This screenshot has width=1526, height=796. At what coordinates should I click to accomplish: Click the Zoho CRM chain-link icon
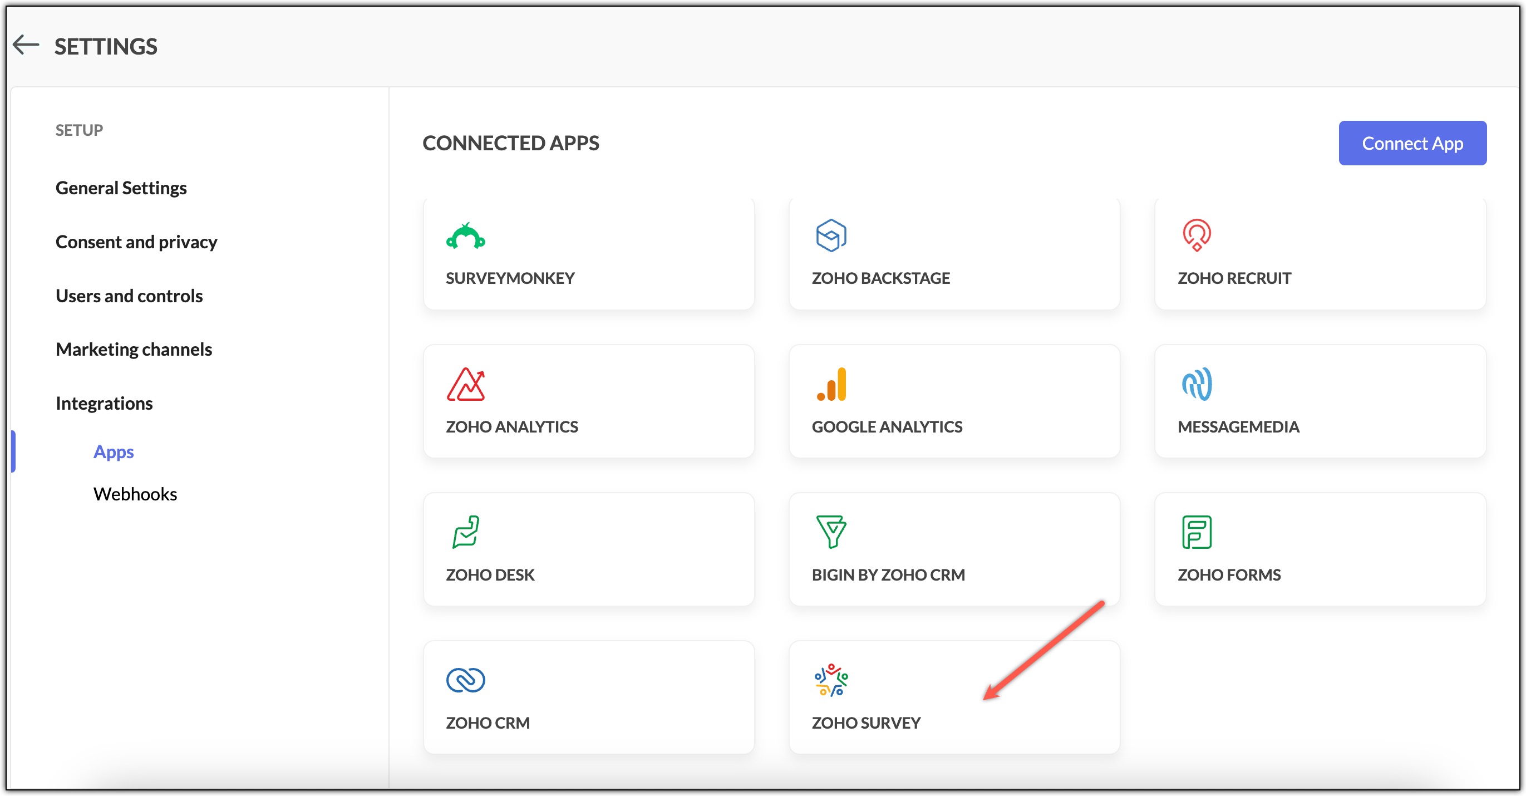(466, 680)
